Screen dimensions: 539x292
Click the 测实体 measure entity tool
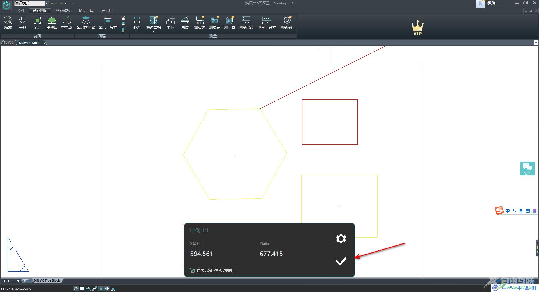tap(200, 22)
